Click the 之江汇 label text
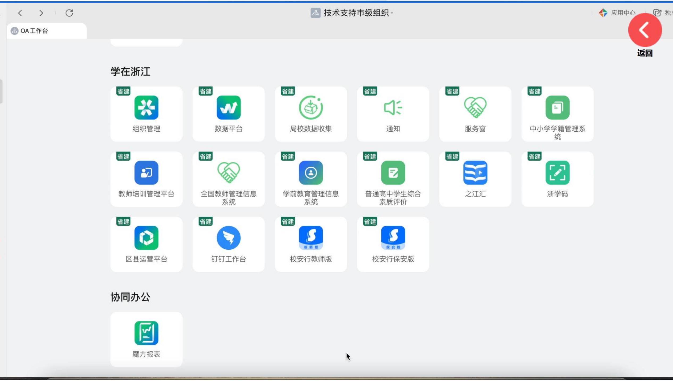This screenshot has width=673, height=381. [x=475, y=194]
